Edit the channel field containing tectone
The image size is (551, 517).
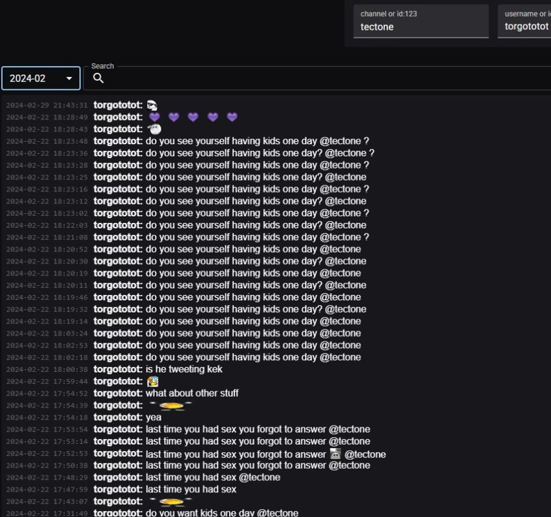tap(421, 21)
